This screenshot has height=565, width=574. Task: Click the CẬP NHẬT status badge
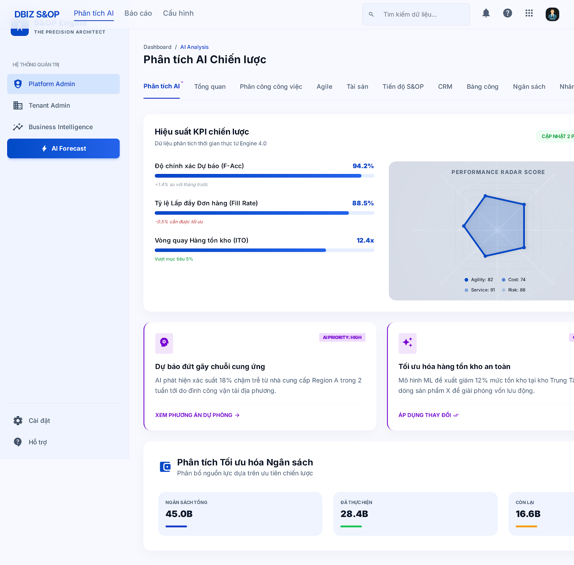click(x=555, y=136)
